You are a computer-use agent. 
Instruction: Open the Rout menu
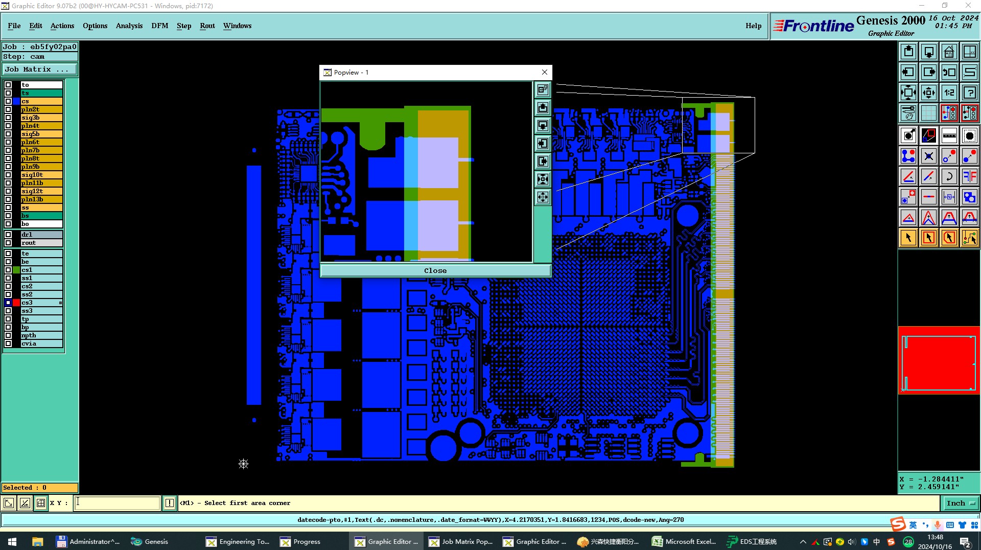pos(207,26)
